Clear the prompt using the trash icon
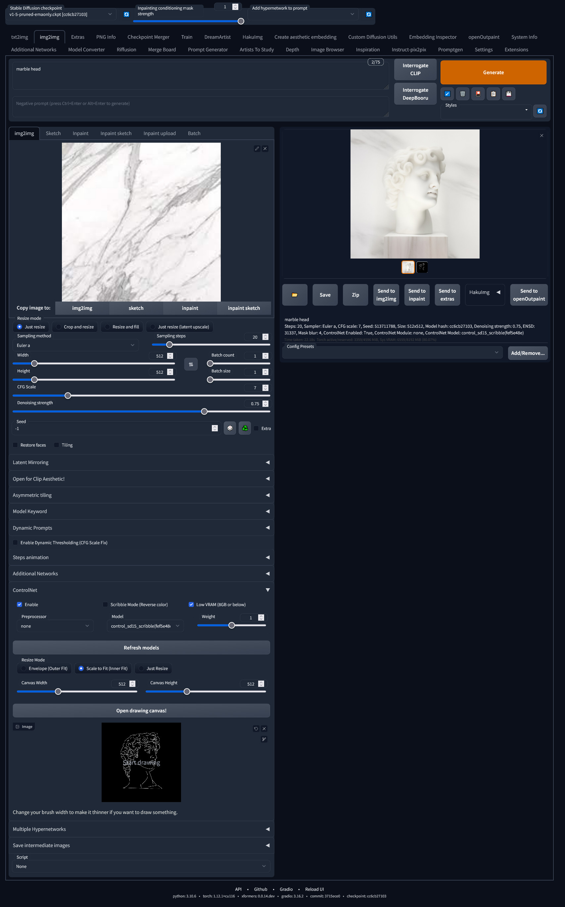565x907 pixels. [463, 94]
